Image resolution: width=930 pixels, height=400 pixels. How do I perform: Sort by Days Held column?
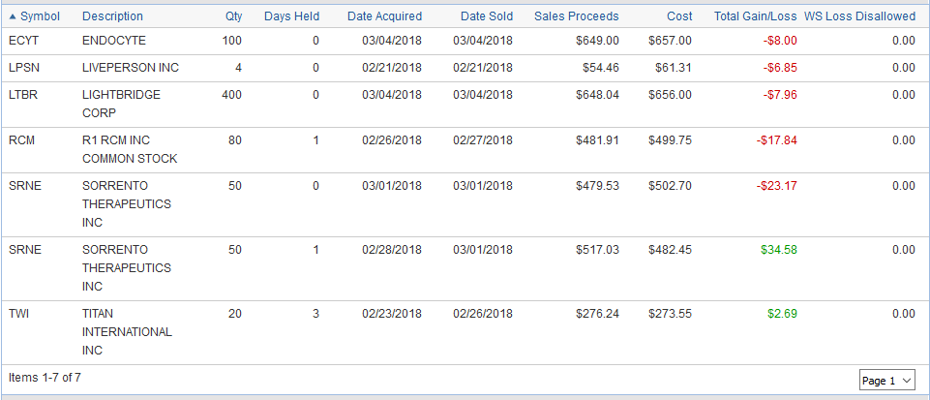pyautogui.click(x=291, y=16)
